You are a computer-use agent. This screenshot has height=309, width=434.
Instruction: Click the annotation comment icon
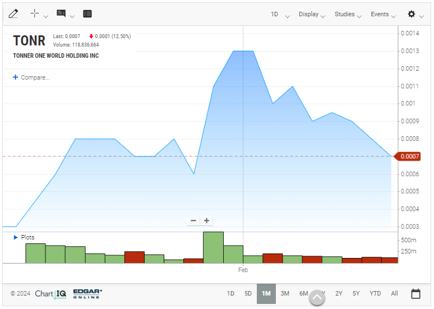(x=61, y=13)
